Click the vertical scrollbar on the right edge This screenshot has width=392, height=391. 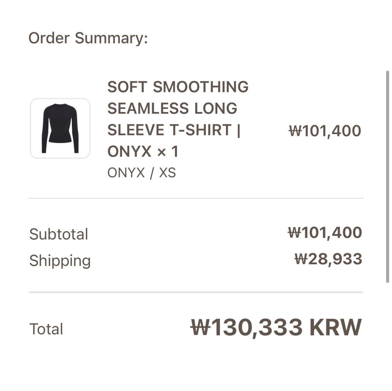point(387,176)
